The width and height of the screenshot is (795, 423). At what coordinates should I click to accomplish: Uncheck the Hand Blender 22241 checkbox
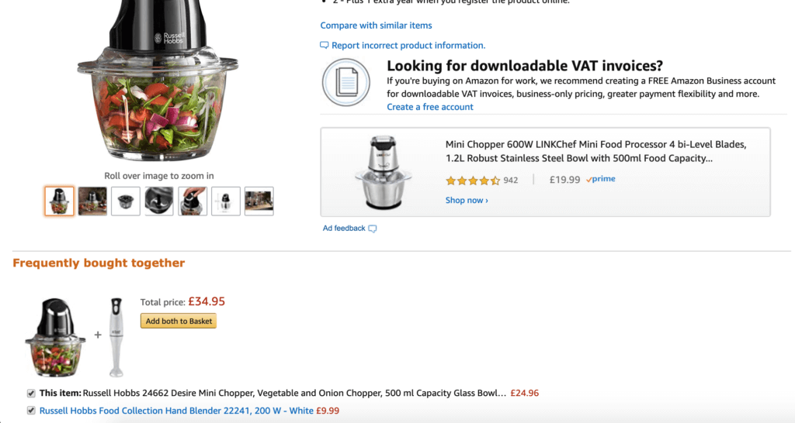(31, 411)
